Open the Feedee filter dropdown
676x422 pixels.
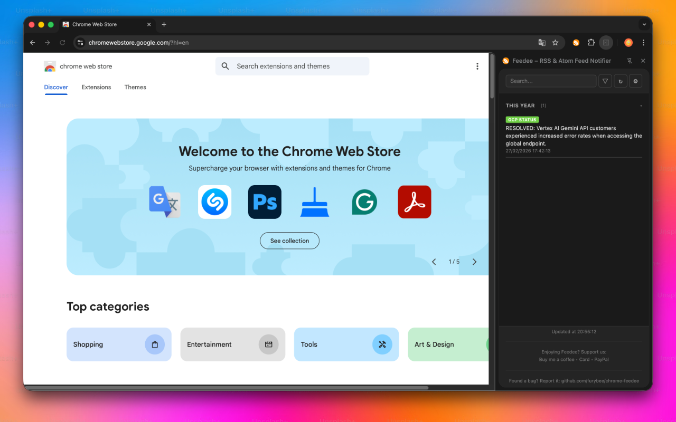605,81
